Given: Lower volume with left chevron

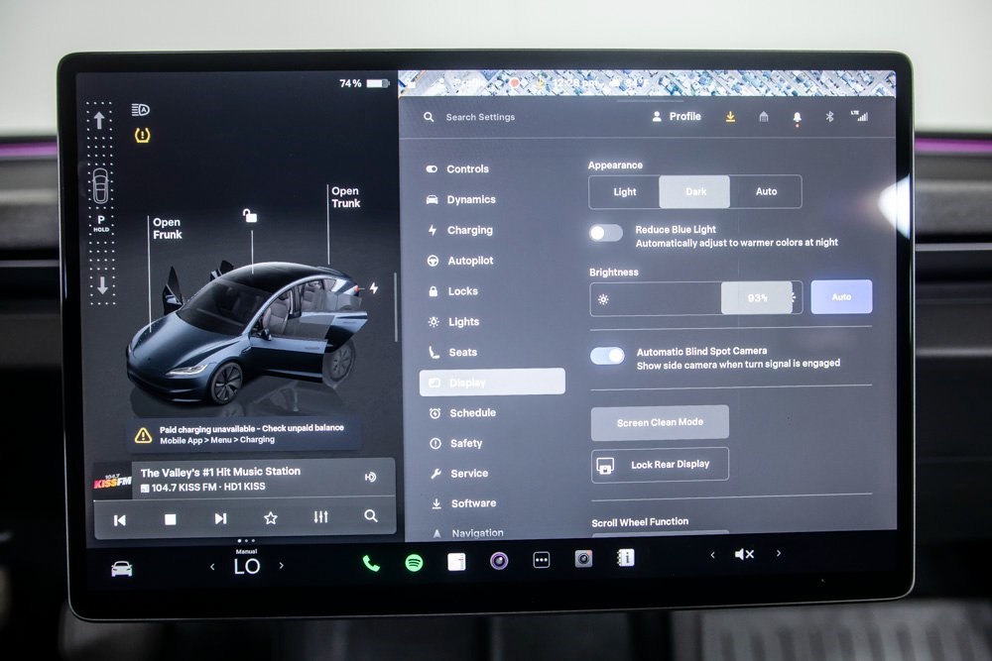Looking at the screenshot, I should [712, 555].
